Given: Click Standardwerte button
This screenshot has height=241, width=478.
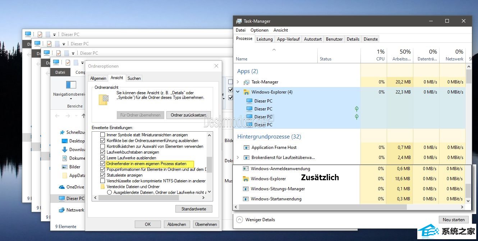Looking at the screenshot, I should pos(194,209).
